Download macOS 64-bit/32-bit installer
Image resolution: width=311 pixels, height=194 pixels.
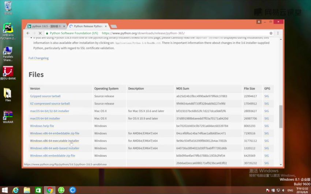[x=50, y=111]
